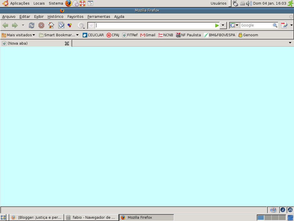The image size is (294, 221).
Task: Click into the Google search box
Action: pos(256,25)
